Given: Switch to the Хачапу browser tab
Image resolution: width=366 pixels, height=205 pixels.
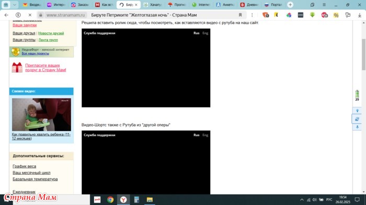Looking at the screenshot, I should (153, 5).
